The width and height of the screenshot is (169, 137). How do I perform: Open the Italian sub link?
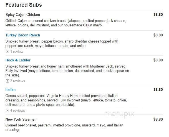11,90
